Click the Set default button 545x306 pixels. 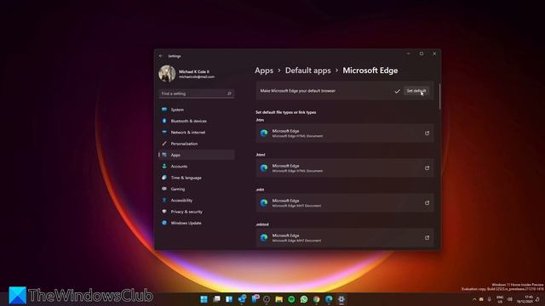416,91
